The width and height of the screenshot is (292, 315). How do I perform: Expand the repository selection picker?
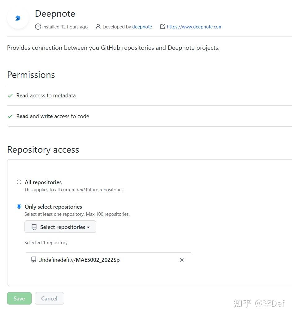(60, 227)
